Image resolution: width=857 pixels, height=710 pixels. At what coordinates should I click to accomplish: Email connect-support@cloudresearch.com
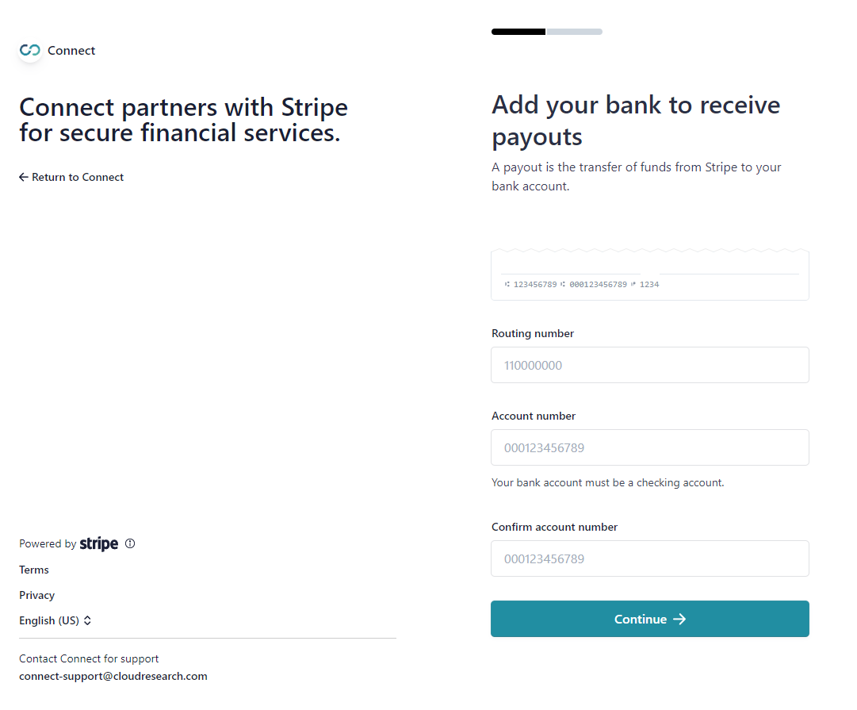[113, 676]
